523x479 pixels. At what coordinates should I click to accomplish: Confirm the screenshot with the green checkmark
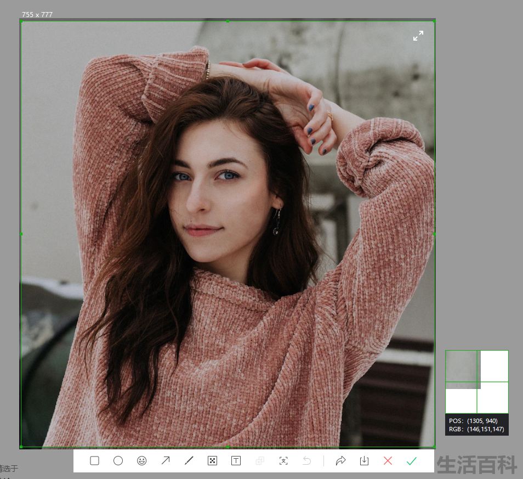coord(412,461)
